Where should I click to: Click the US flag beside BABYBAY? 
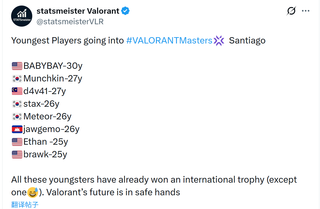pos(17,66)
